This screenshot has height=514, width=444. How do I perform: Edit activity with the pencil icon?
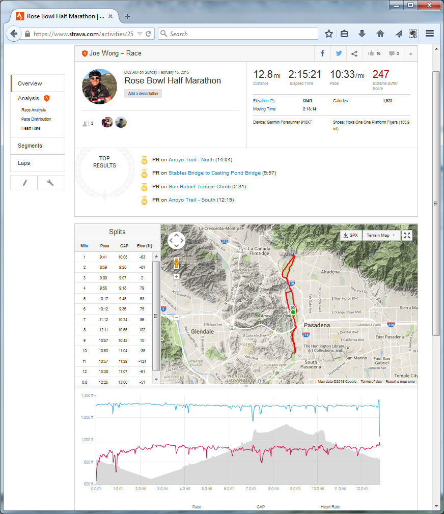point(24,183)
